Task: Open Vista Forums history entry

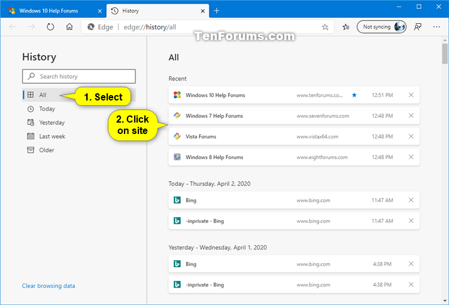Action: coord(294,136)
